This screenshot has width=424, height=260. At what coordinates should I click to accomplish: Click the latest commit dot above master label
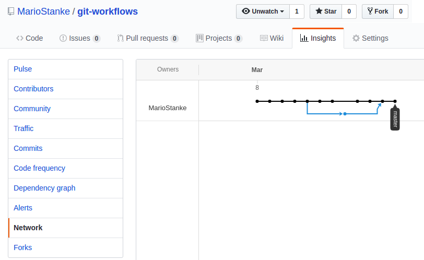395,101
